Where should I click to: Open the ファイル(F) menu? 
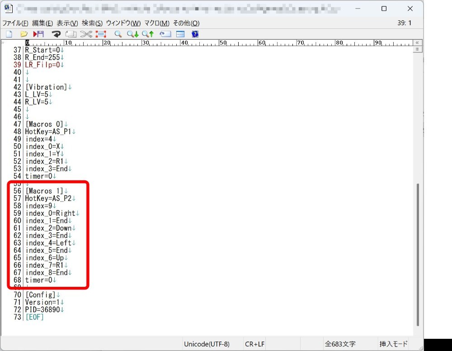(15, 23)
